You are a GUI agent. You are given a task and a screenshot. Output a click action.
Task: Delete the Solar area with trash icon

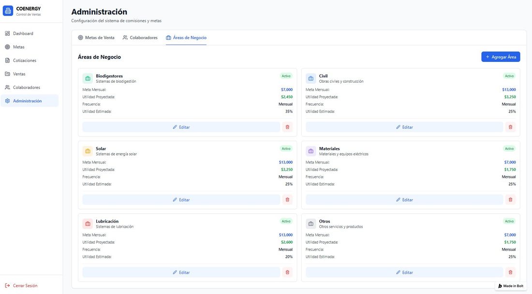click(287, 200)
